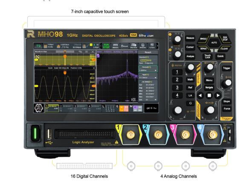
Task: Tap the acquisition A label on screen
Action: (x=58, y=46)
